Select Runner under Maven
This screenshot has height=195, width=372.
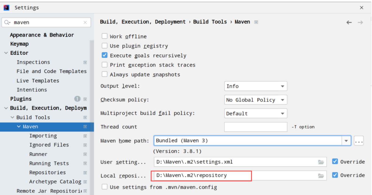(x=38, y=154)
